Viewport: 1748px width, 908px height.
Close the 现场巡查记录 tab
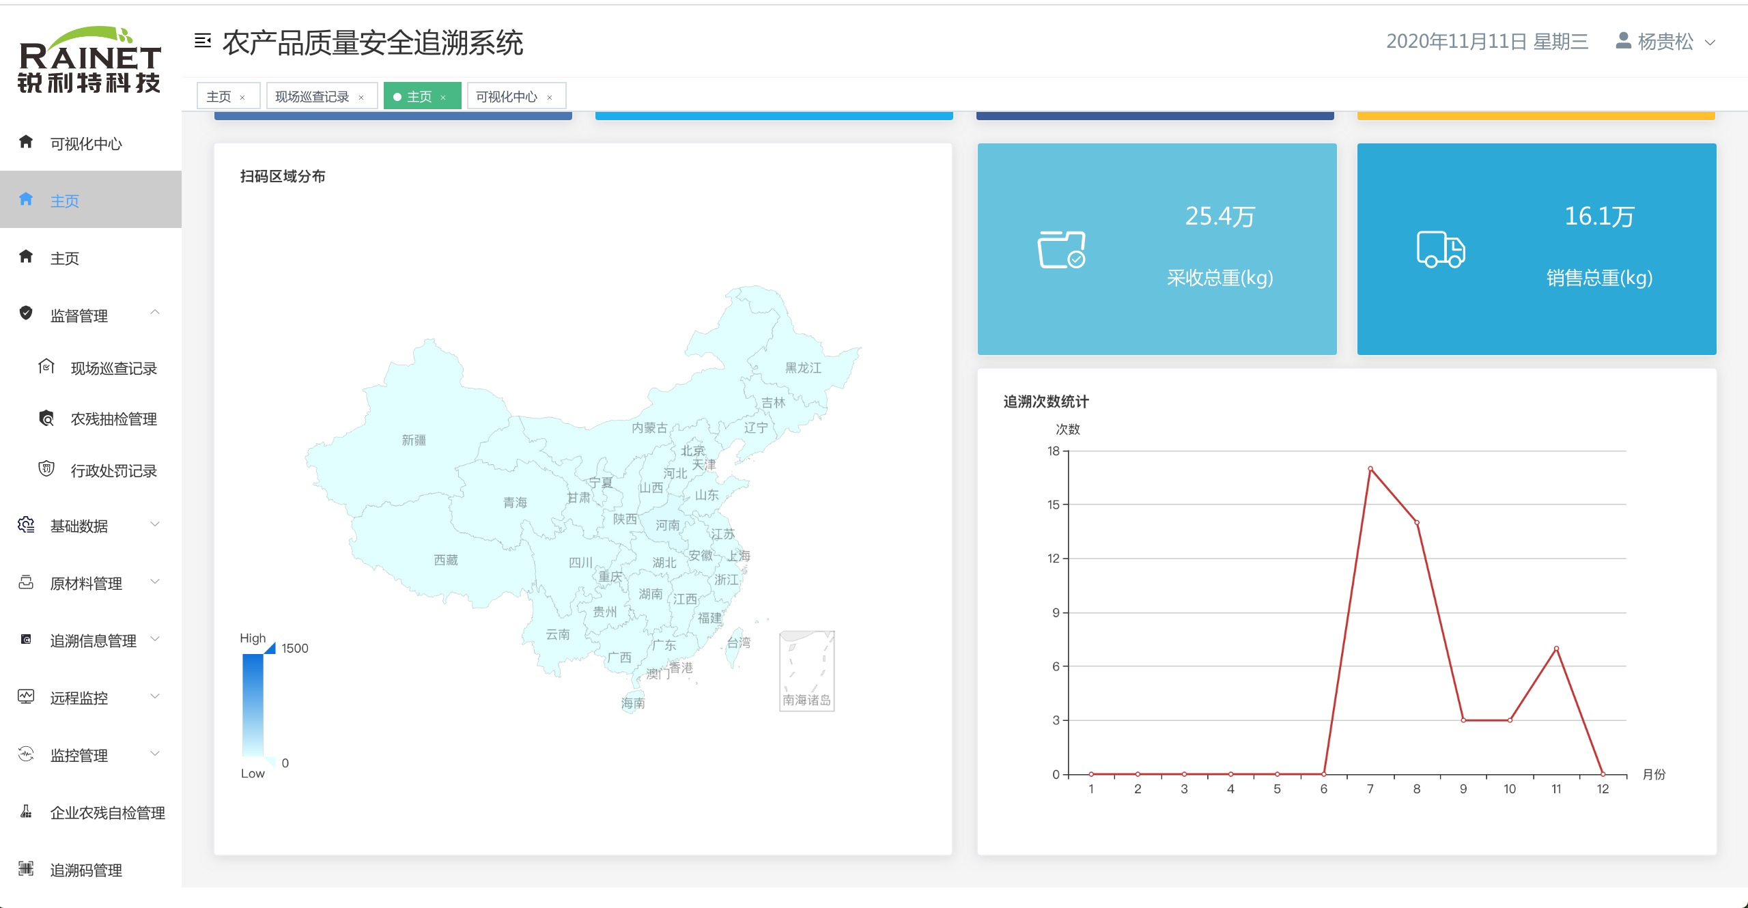coord(361,98)
